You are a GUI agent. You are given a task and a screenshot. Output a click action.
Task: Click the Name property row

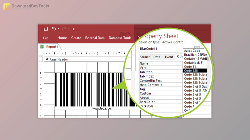point(161,63)
